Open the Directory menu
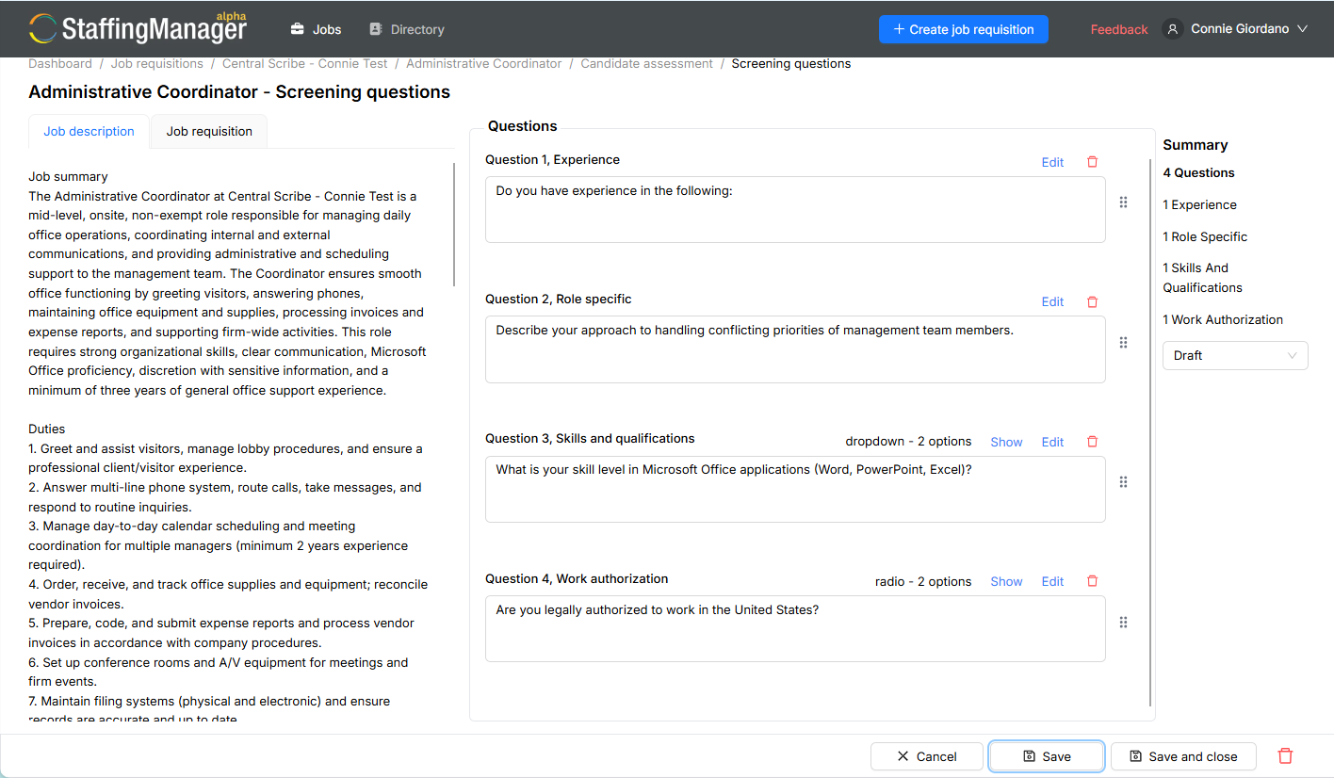1334x778 pixels. (407, 29)
